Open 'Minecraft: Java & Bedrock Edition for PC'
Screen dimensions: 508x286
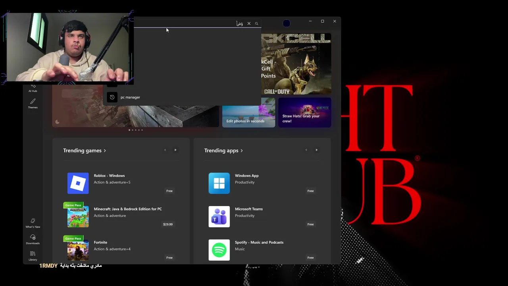128,209
